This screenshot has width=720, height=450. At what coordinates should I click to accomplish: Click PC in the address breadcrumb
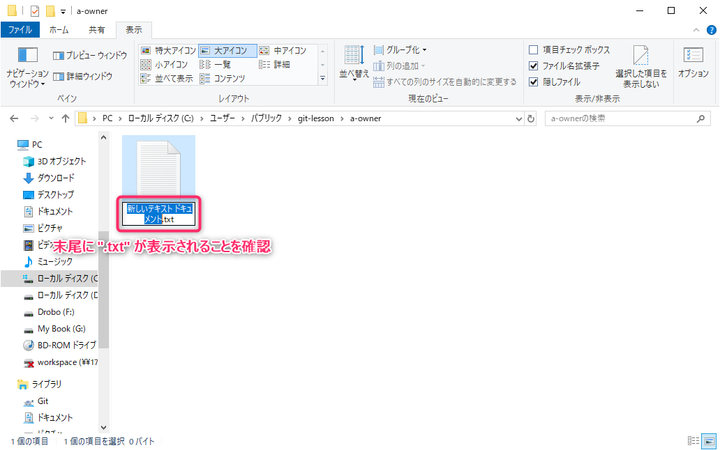pos(107,118)
